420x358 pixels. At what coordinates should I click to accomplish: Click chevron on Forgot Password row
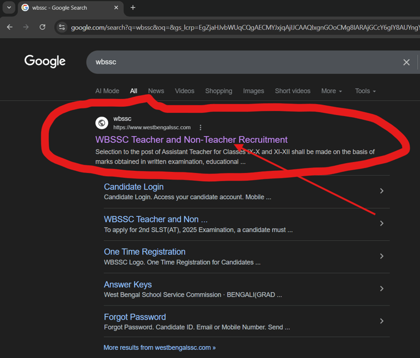(x=382, y=321)
